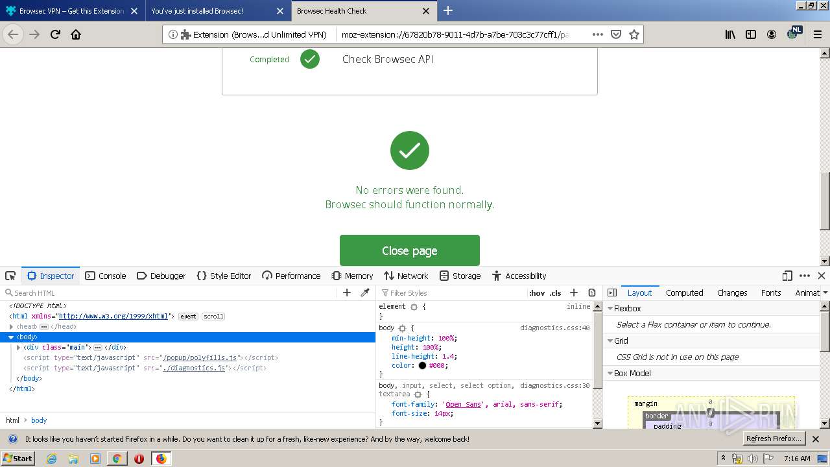Expand the div class main node

click(x=18, y=348)
